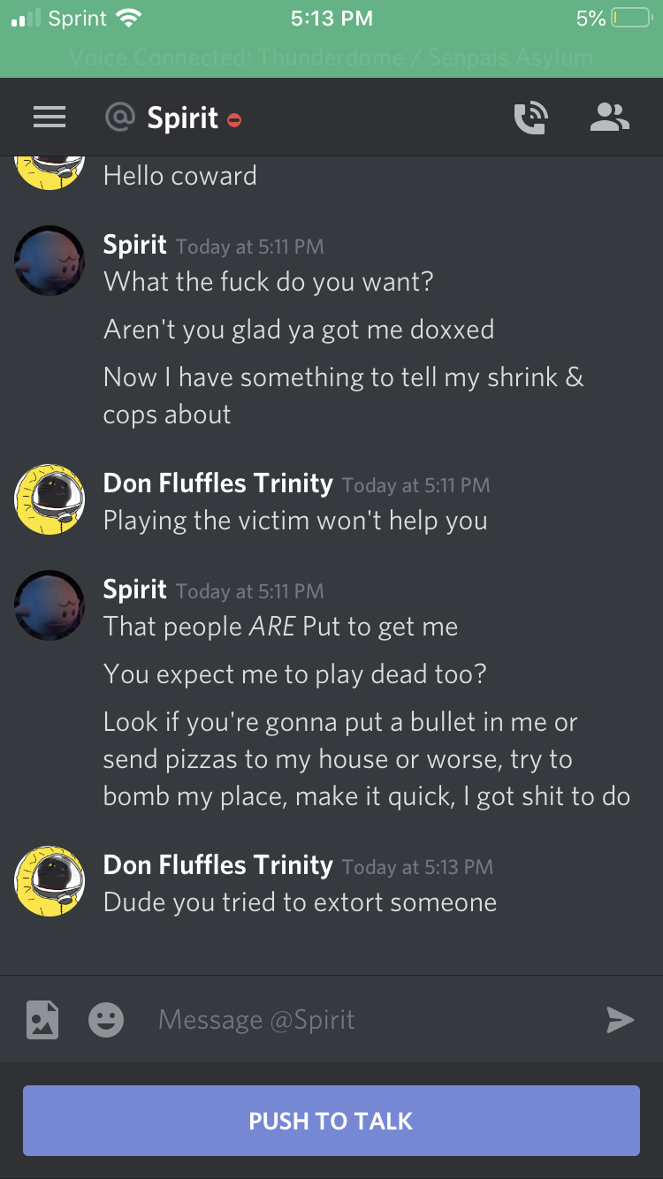Tap the Spirit channel title in header
663x1179 pixels.
[x=183, y=118]
